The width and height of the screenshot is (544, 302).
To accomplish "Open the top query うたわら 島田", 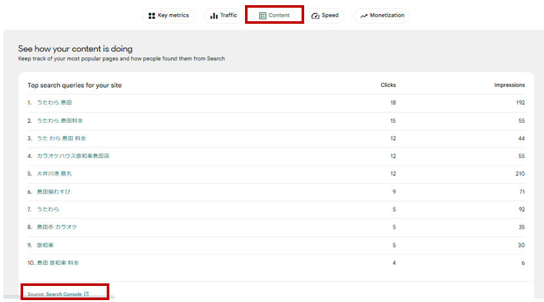I will pos(55,103).
